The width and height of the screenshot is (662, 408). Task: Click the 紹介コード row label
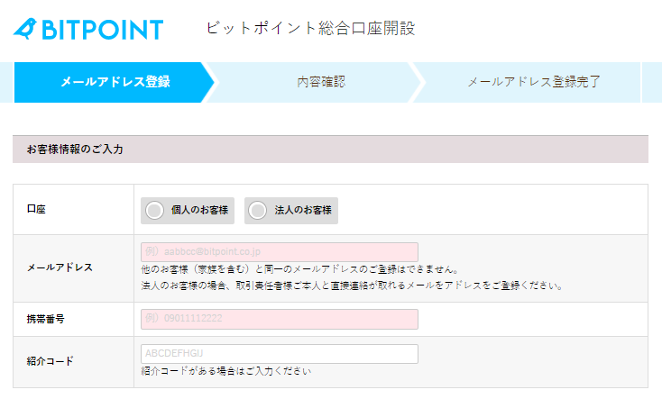(x=51, y=361)
